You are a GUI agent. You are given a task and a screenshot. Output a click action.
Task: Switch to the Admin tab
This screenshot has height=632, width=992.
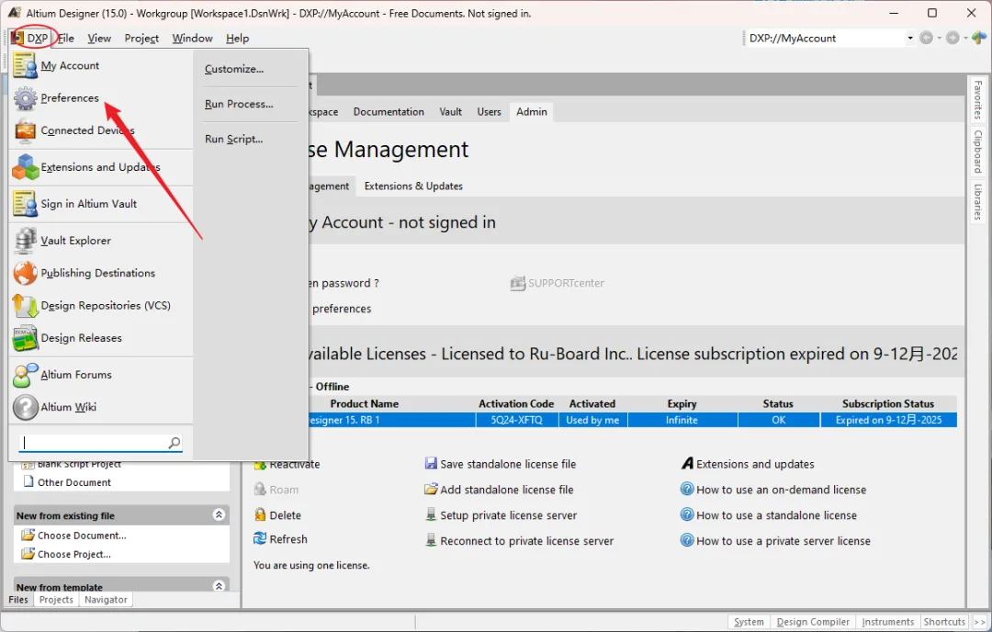(532, 112)
